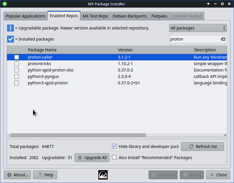Click the keep-on-top arrow in title bar
The height and width of the screenshot is (183, 234).
click(208, 4)
